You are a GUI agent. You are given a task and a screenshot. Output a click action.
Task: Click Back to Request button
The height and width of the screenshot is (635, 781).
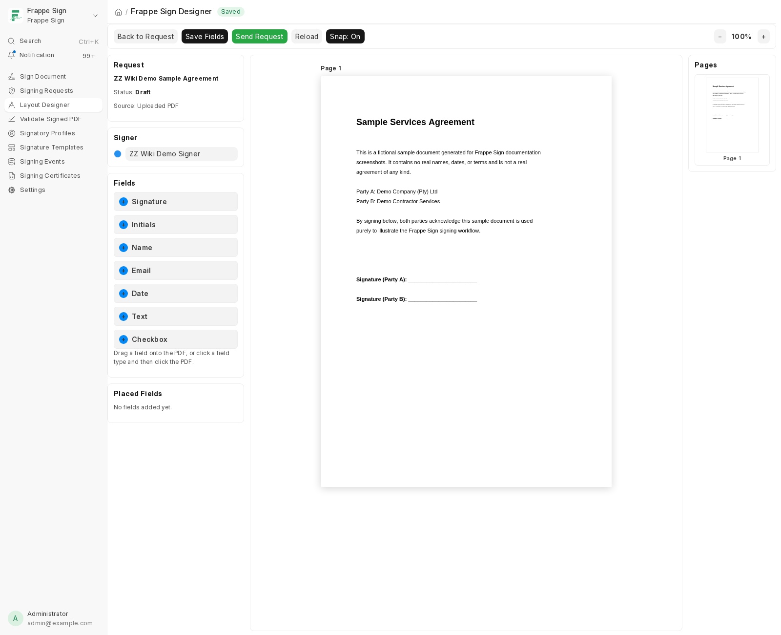tap(145, 37)
